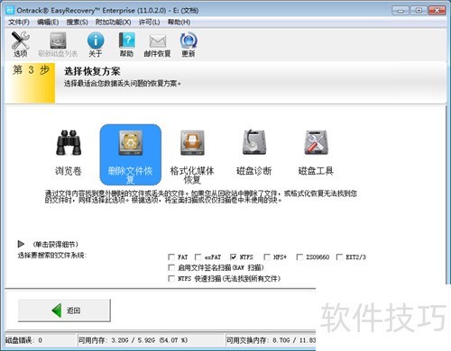451x351 pixels.
Task: Choose 格式化媒体恢复 formatted media recovery
Action: [x=192, y=156]
